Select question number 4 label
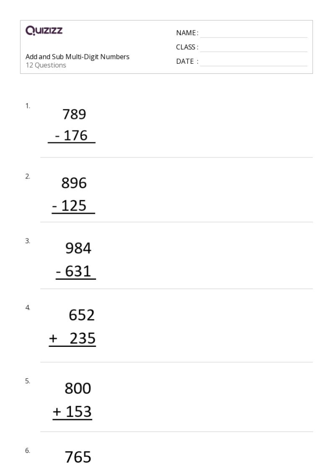The height and width of the screenshot is (471, 333). point(28,307)
